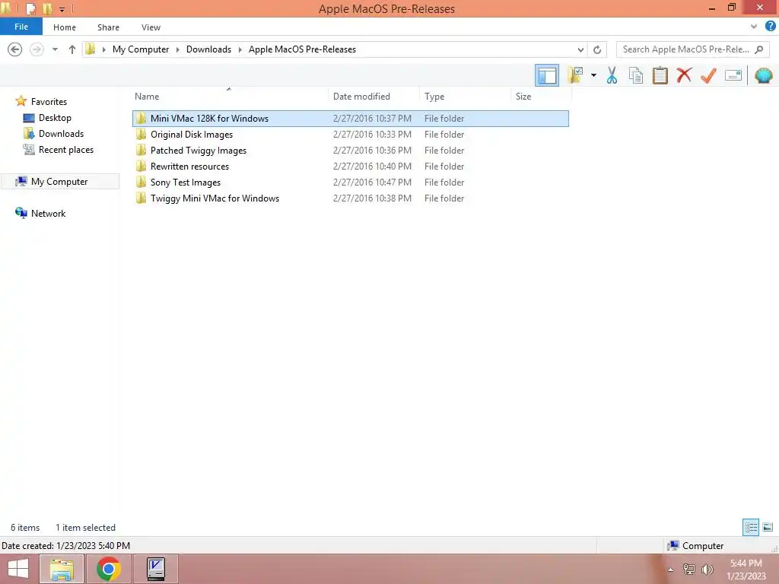Select the Mini VMac 128K for Windows folder
The width and height of the screenshot is (779, 584).
(351, 118)
